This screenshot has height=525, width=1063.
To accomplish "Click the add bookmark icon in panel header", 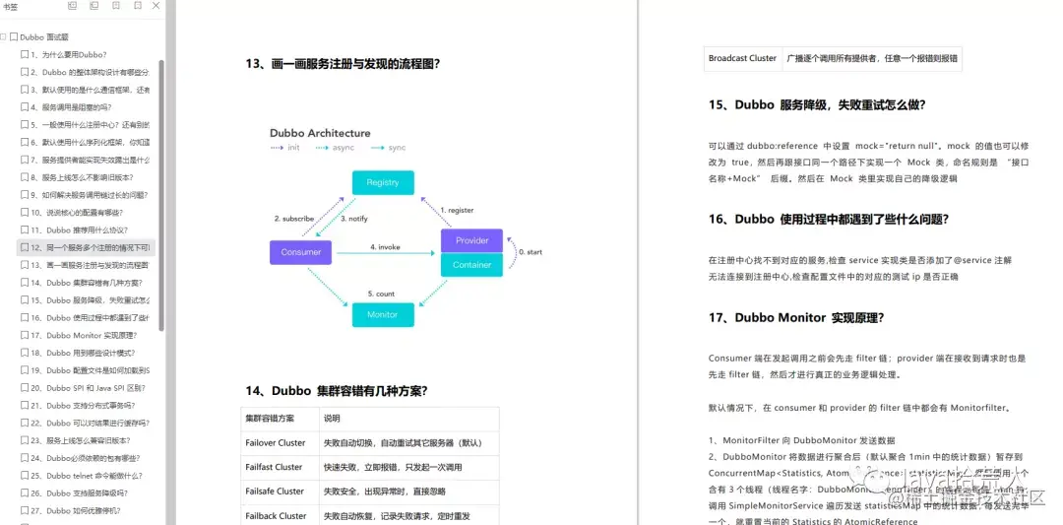I will [x=116, y=6].
